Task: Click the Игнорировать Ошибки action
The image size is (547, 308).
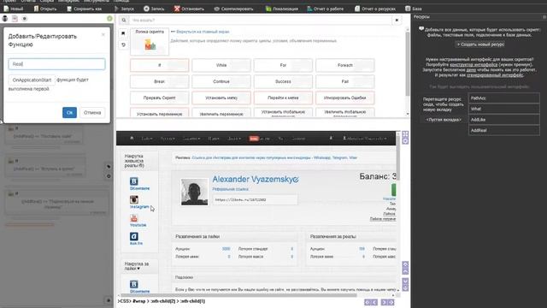Action: point(345,98)
